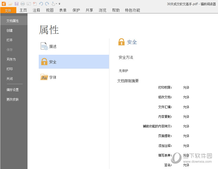Click the Print icon in the toolbar
Image resolution: width=218 pixels, height=169 pixels.
coord(23,4)
